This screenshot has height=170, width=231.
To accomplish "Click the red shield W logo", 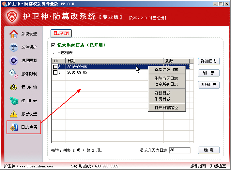I will coord(12,16).
